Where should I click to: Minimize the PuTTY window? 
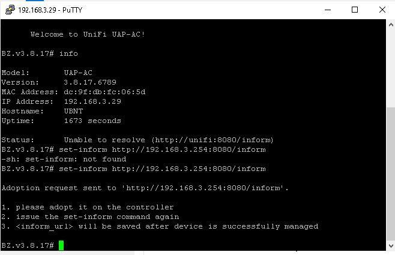coord(328,10)
